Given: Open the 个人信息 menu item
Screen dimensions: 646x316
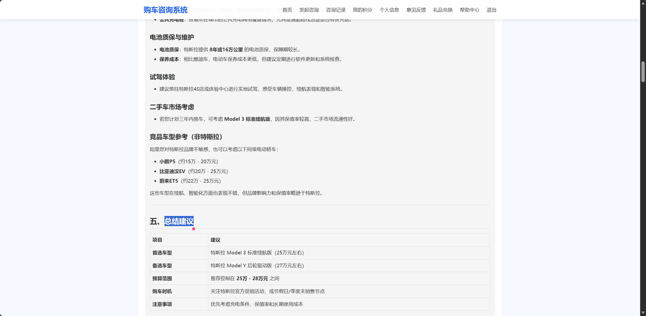Looking at the screenshot, I should pos(389,10).
